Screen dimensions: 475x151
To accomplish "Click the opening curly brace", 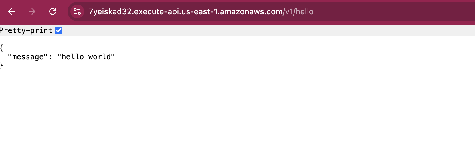I will coord(1,48).
